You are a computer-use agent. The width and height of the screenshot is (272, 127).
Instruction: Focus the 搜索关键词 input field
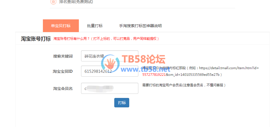coord(110,56)
